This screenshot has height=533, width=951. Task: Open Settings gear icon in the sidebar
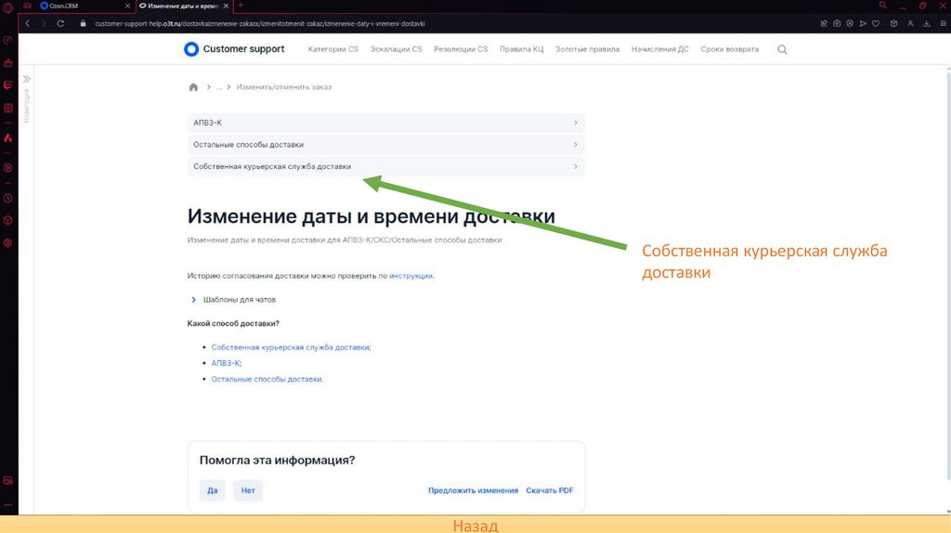click(x=7, y=242)
